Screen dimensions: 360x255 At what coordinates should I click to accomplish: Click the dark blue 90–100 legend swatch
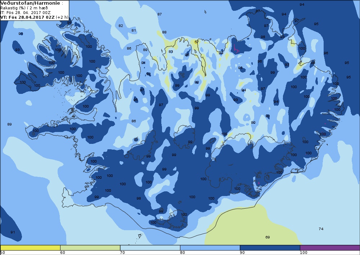[x=270, y=248]
